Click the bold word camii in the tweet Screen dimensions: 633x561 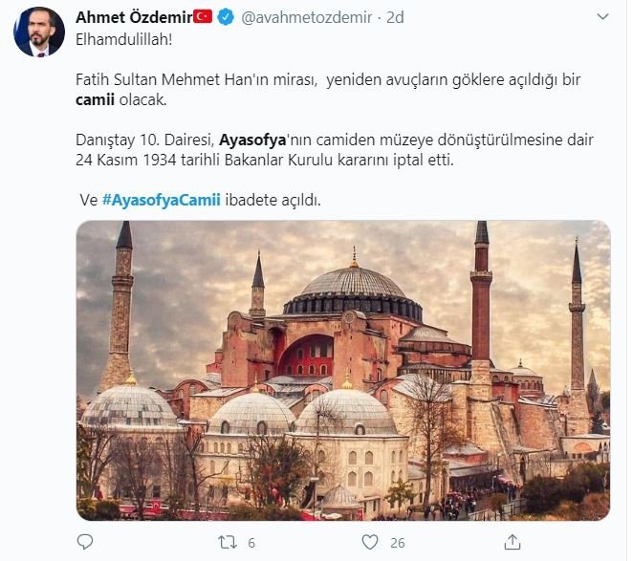click(95, 99)
